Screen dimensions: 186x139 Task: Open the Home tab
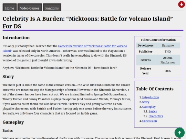(x=10, y=7)
